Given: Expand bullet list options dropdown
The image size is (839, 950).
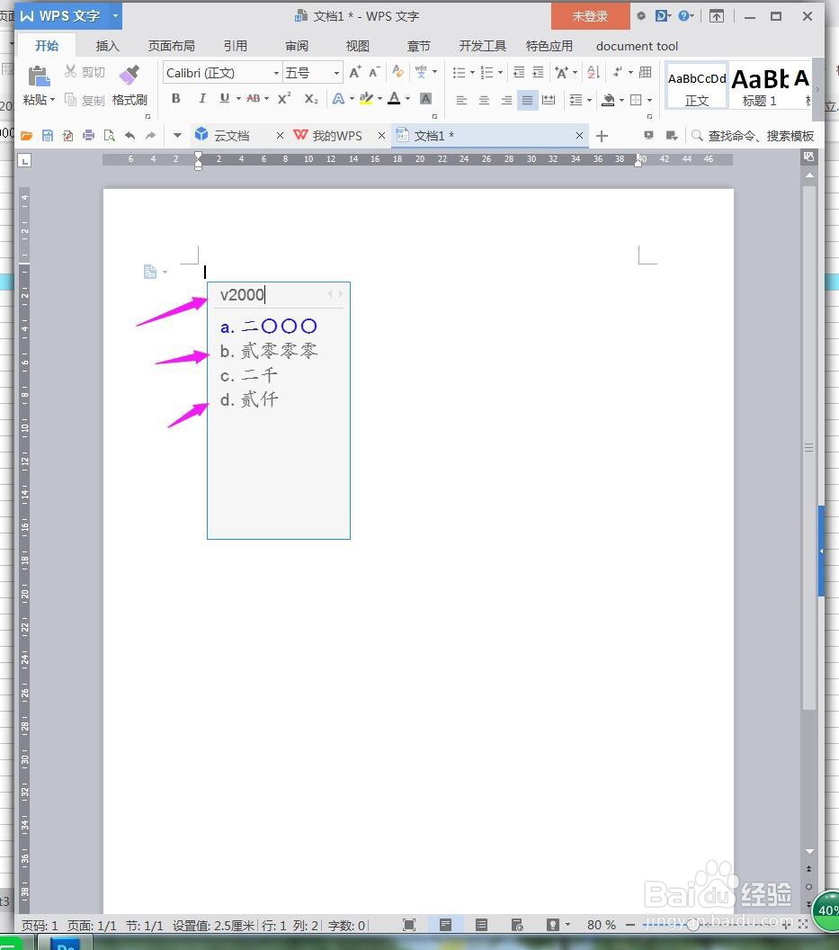Looking at the screenshot, I should click(472, 73).
